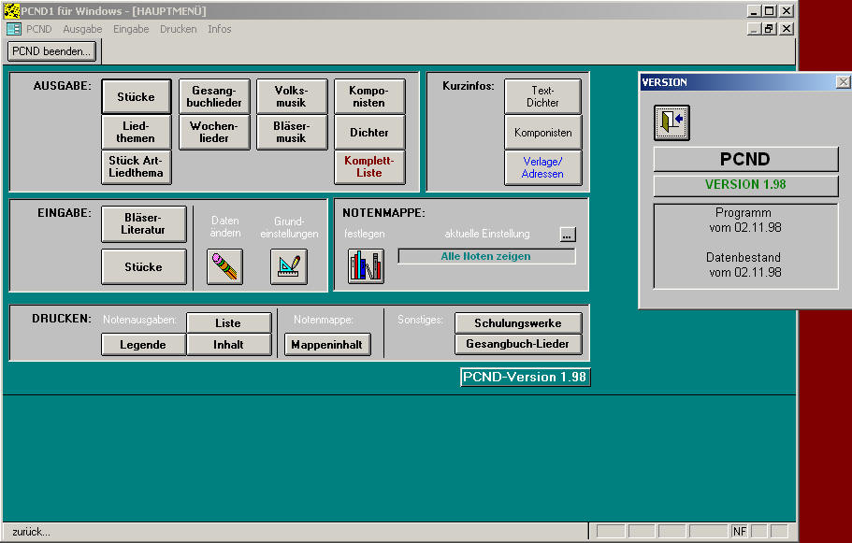Screen dimensions: 852x543
Task: Click Programm vom 02.11.98 text
Action: point(744,220)
